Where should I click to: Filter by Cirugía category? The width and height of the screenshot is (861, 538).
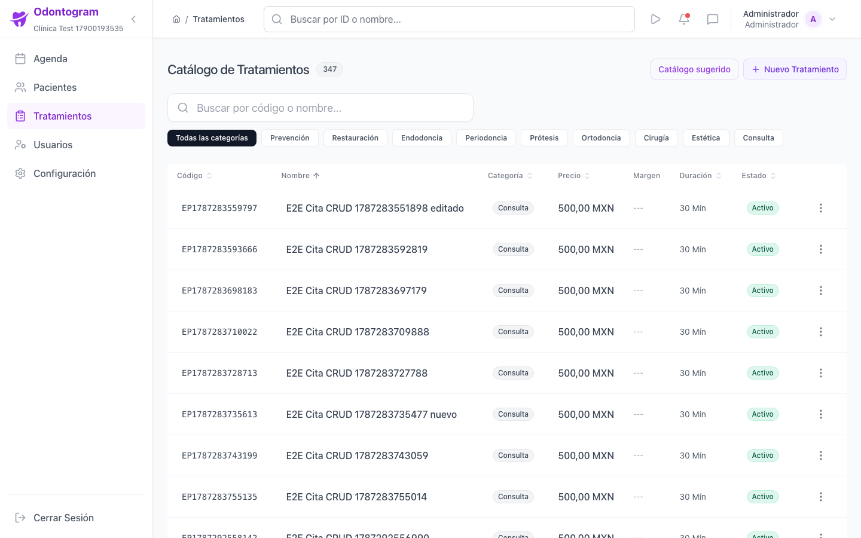pyautogui.click(x=656, y=138)
